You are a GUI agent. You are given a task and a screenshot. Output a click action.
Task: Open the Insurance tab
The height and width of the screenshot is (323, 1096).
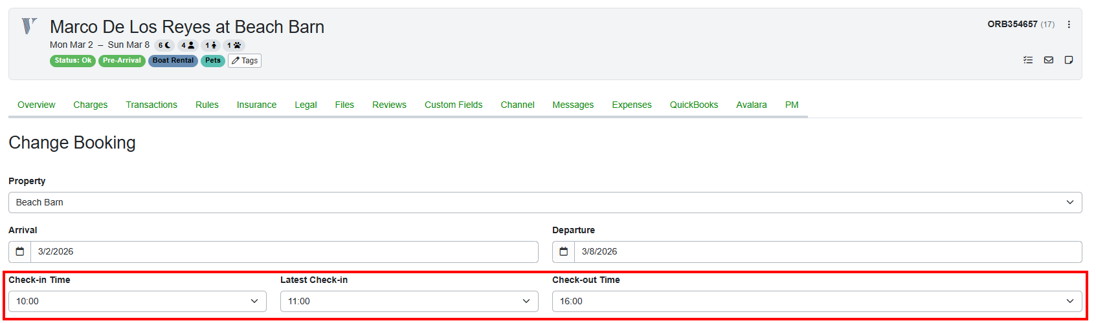256,105
